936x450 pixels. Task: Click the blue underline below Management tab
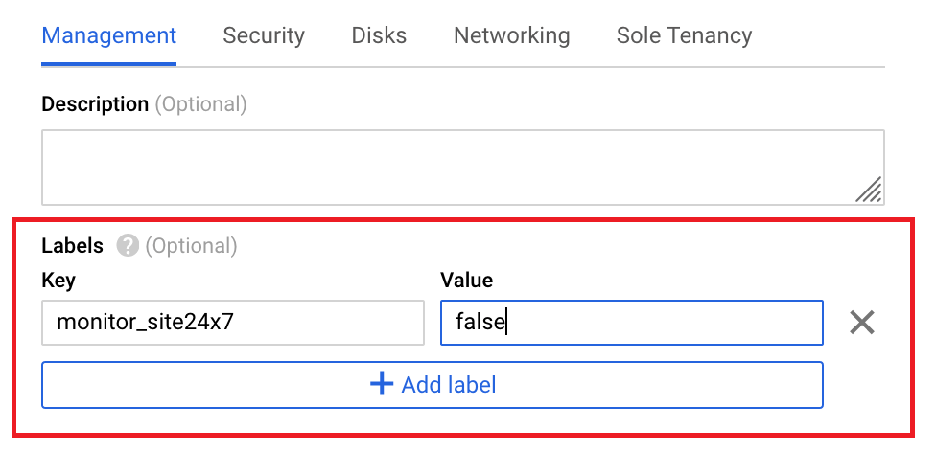[x=109, y=64]
